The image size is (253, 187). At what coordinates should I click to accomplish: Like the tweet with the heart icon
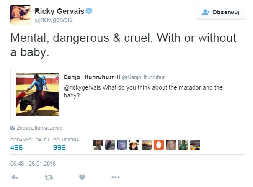(82, 178)
